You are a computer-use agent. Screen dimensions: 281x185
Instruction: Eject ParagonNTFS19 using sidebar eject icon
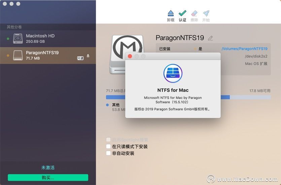point(88,56)
